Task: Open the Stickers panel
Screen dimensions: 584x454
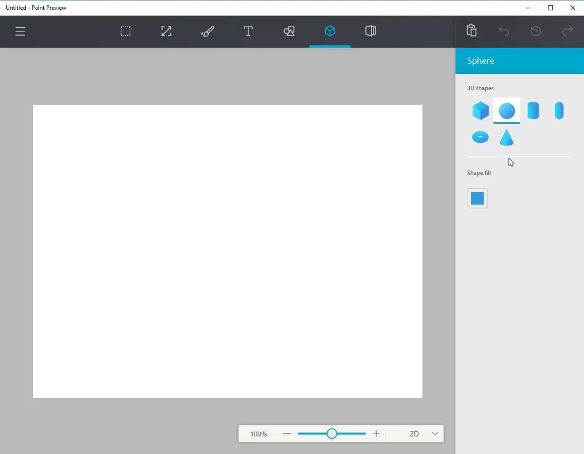Action: [370, 31]
